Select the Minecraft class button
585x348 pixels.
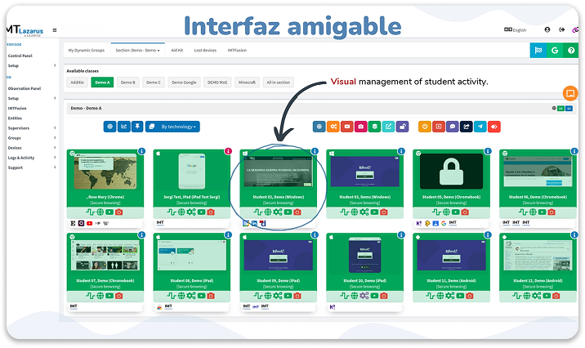click(x=245, y=83)
